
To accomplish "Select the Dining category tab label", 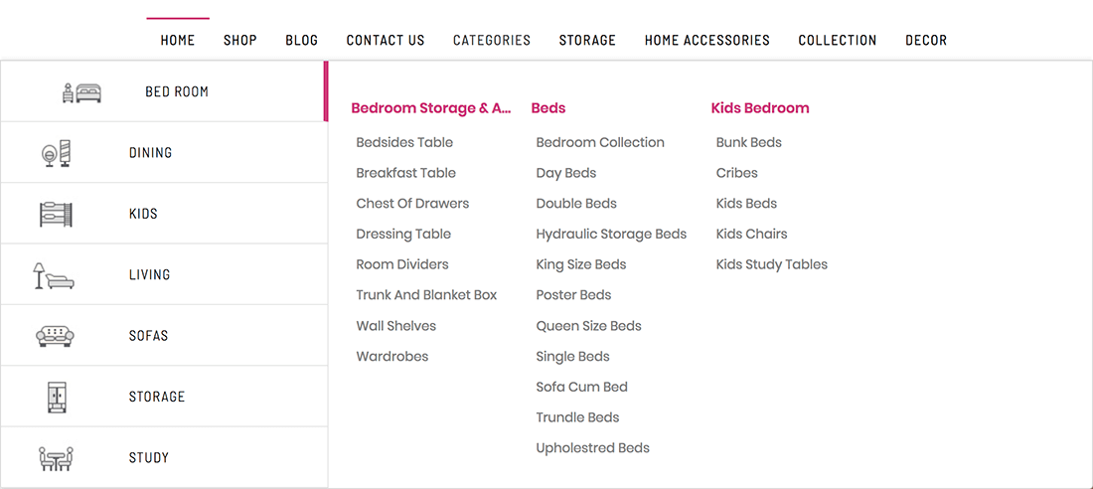I will click(151, 153).
